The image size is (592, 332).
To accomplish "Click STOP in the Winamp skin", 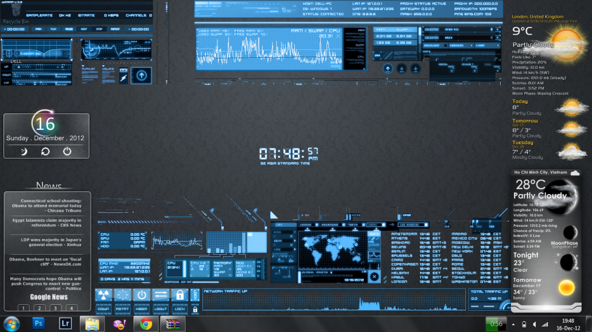I will pyautogui.click(x=99, y=29).
